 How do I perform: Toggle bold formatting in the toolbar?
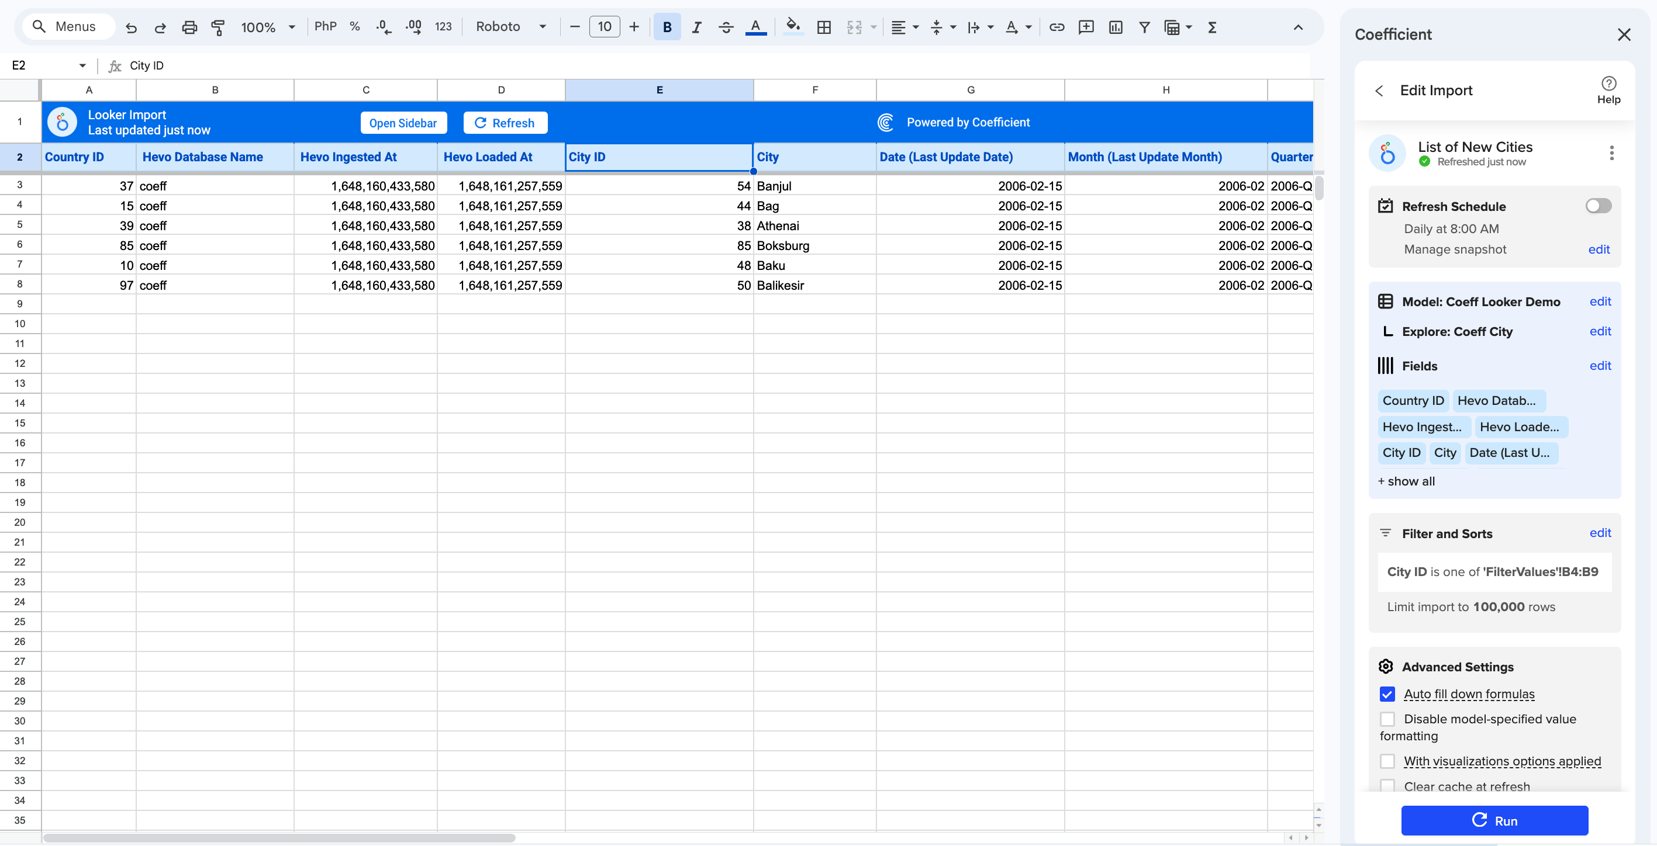[667, 27]
